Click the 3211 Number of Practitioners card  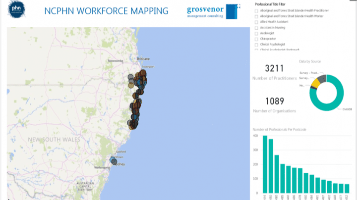tap(274, 71)
